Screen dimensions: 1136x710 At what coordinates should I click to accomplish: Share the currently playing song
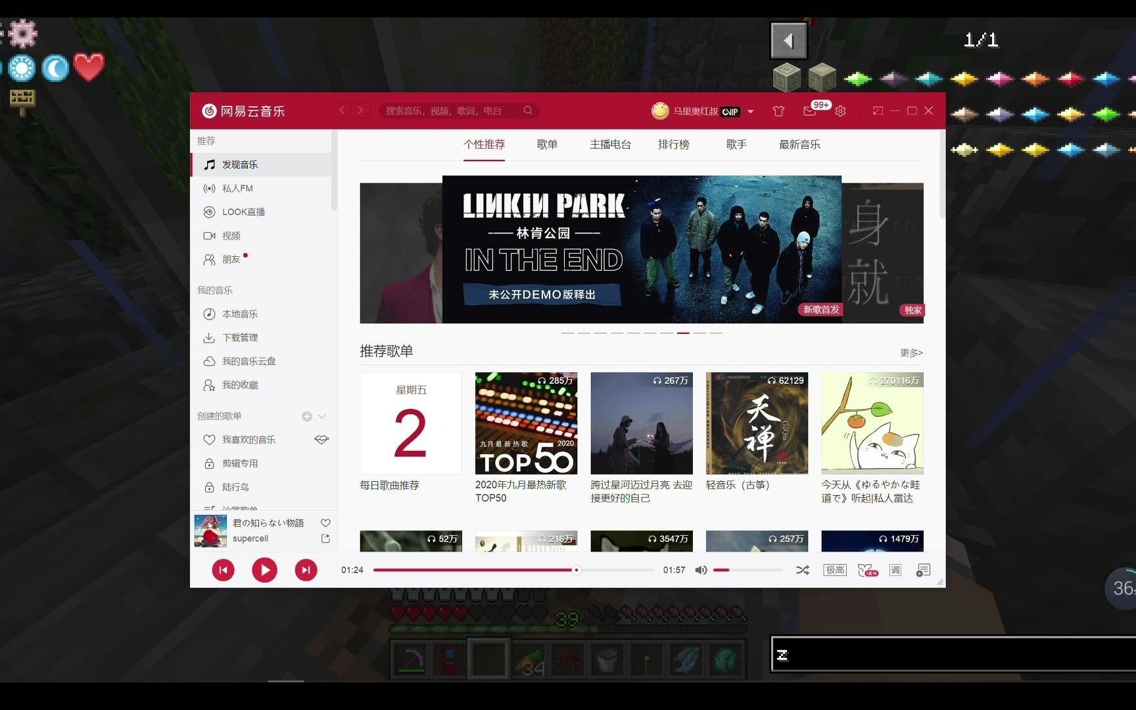(325, 538)
